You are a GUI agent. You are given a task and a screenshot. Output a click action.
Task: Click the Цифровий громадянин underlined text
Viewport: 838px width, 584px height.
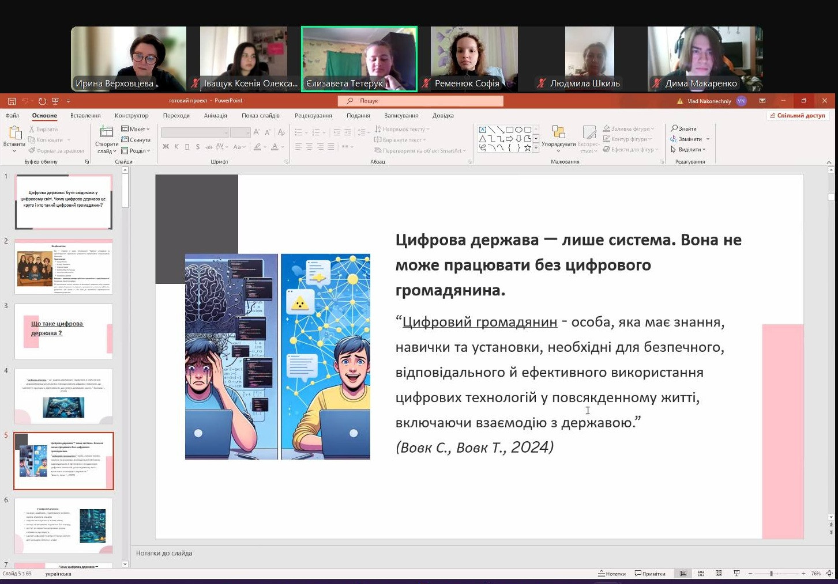coord(480,322)
